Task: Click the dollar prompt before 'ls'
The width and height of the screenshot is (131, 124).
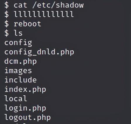Action: [6, 33]
